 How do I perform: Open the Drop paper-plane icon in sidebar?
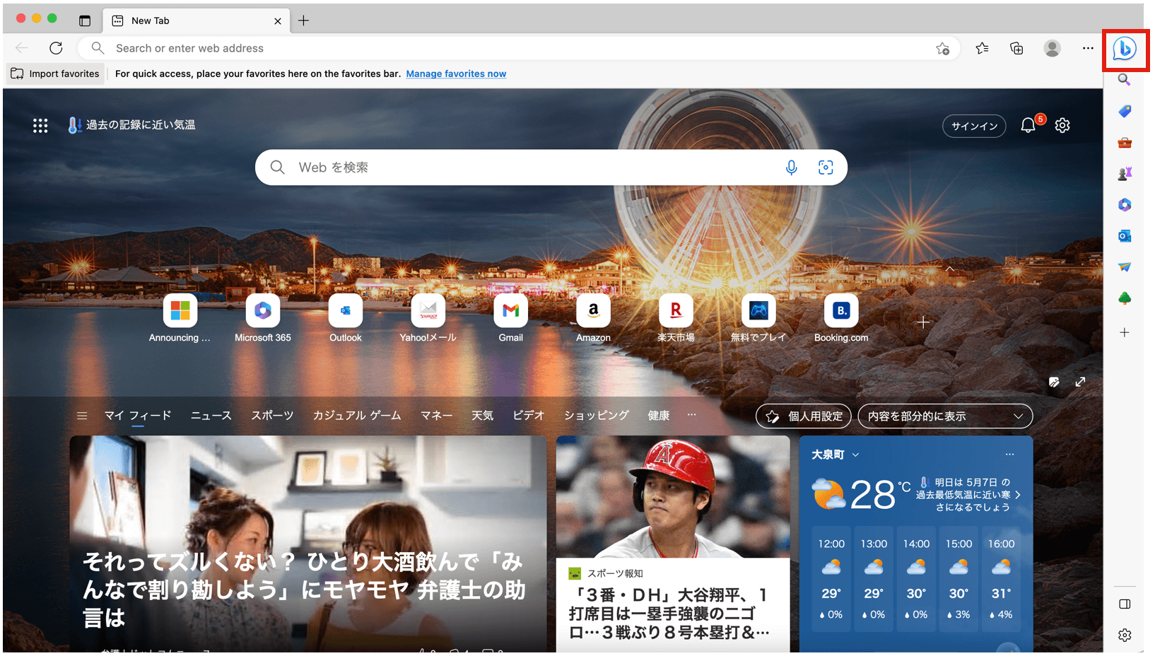1125,267
